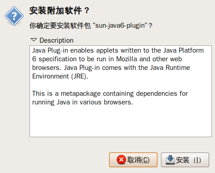The image size is (215, 173).
Task: Click the sun-java6-plugin package name
Action: [x=121, y=25]
